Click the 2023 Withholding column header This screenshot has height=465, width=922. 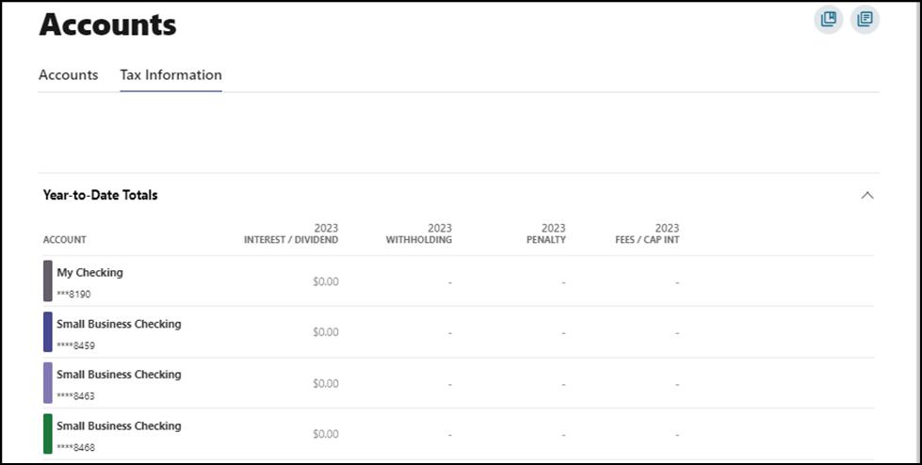tap(419, 234)
